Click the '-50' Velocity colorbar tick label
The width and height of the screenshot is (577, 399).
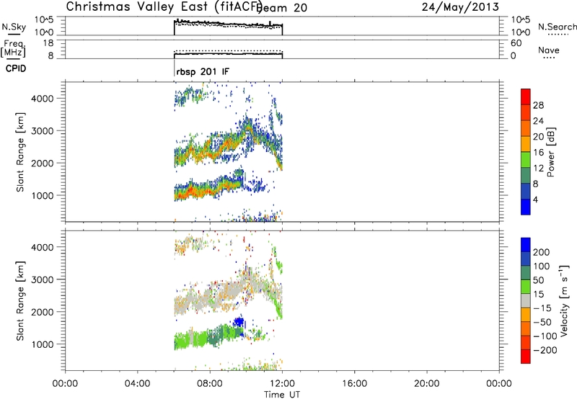(542, 322)
